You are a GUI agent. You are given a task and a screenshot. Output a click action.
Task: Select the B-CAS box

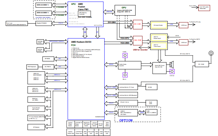click(x=151, y=87)
